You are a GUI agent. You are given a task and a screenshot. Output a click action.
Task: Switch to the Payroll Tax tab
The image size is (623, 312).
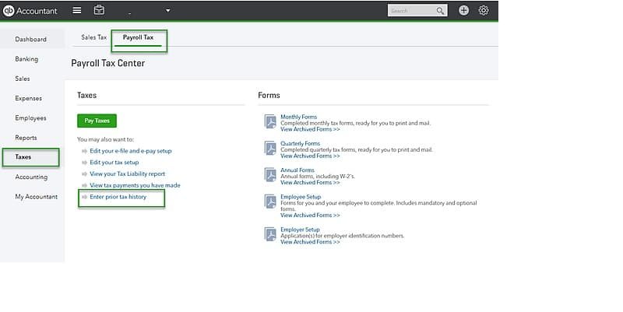[139, 37]
